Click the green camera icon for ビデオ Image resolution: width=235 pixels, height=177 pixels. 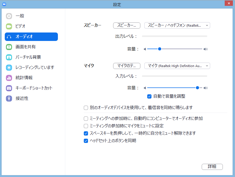point(9,26)
